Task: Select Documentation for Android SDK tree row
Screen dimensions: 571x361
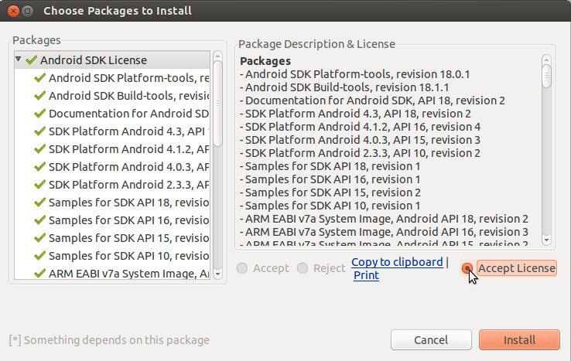Action: 112,114
